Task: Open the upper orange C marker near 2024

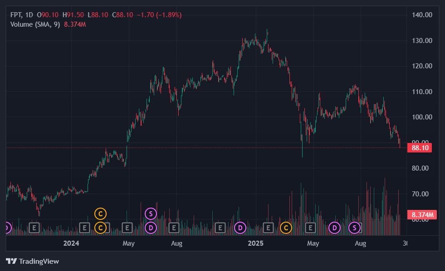Action: [100, 213]
